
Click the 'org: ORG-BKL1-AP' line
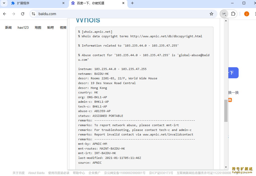tap(93, 97)
